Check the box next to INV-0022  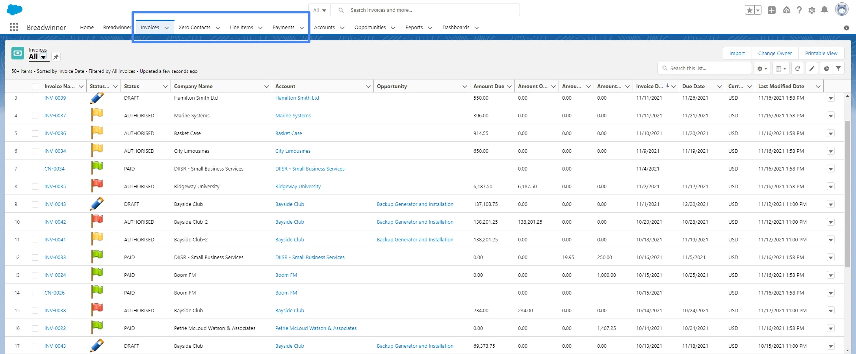pos(35,328)
